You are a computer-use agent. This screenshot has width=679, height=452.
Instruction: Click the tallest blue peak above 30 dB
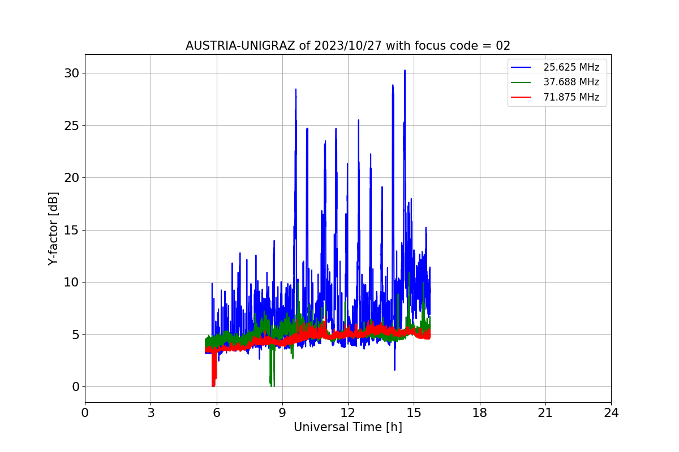pos(405,71)
